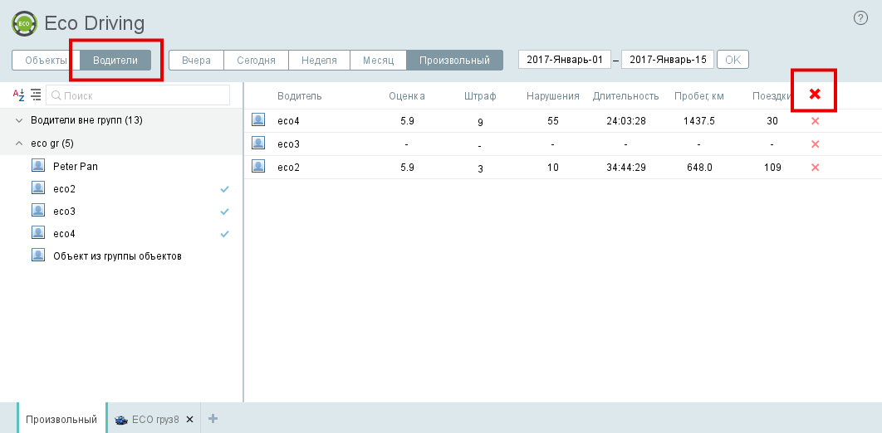This screenshot has height=433, width=882.
Task: Switch to the Объекты tab
Action: [46, 61]
